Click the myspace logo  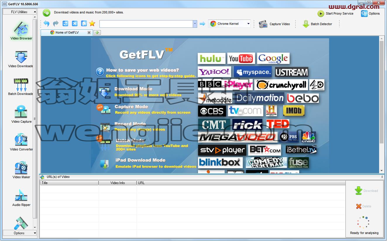click(252, 72)
